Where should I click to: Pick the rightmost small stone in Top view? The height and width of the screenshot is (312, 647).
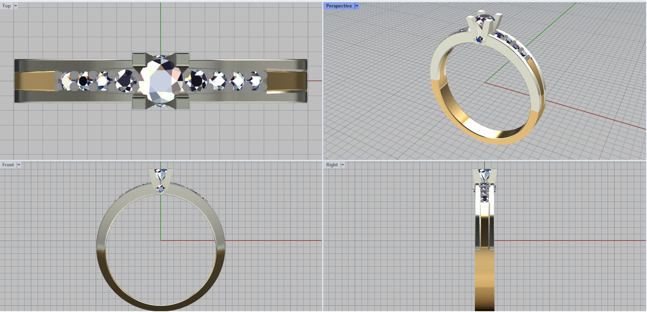(x=255, y=81)
